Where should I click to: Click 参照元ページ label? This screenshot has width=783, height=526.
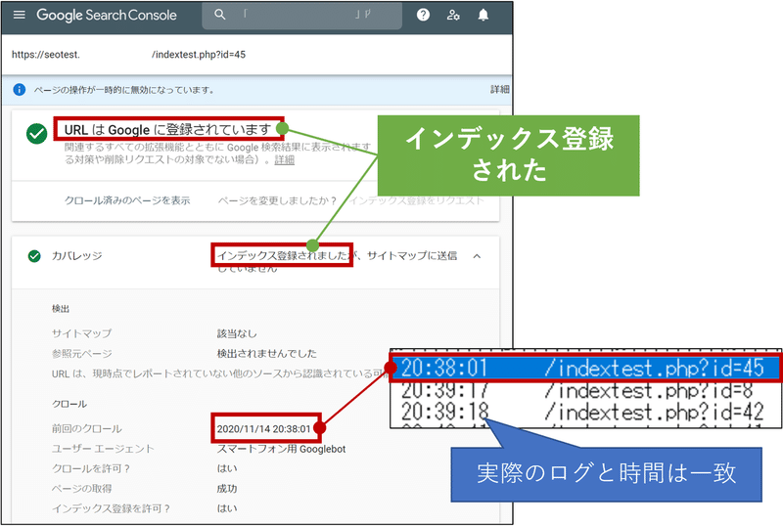[82, 354]
